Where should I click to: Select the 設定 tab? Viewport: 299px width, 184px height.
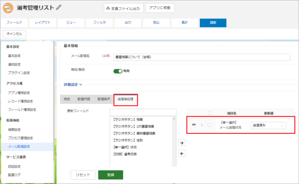point(213,23)
